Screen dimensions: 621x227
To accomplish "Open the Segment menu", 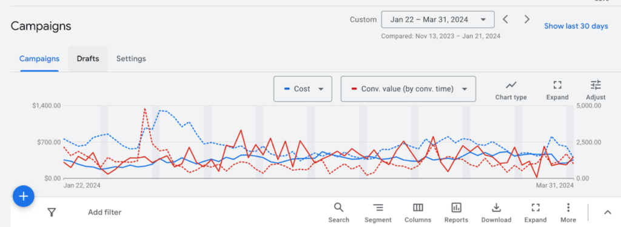I will (x=378, y=213).
